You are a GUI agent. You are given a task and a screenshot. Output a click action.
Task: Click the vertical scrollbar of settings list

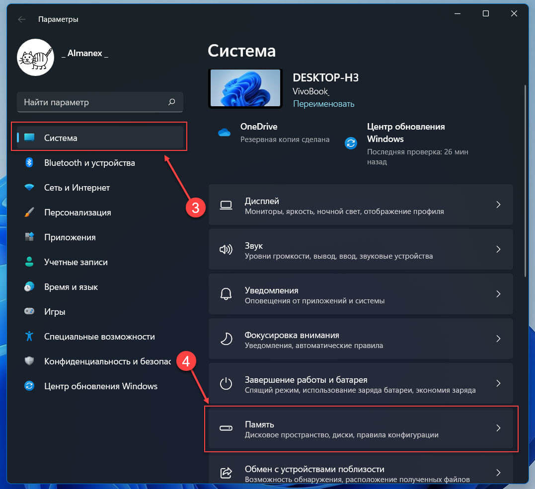[x=525, y=181]
